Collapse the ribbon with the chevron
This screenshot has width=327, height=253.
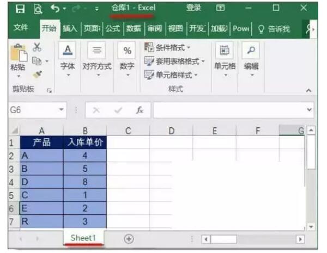pos(309,90)
